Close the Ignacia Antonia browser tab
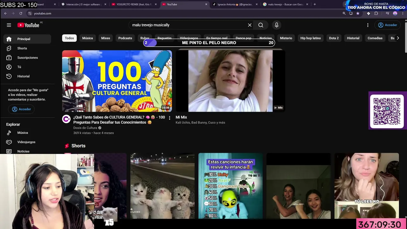Viewport: 407px width, 229px height. point(257,4)
